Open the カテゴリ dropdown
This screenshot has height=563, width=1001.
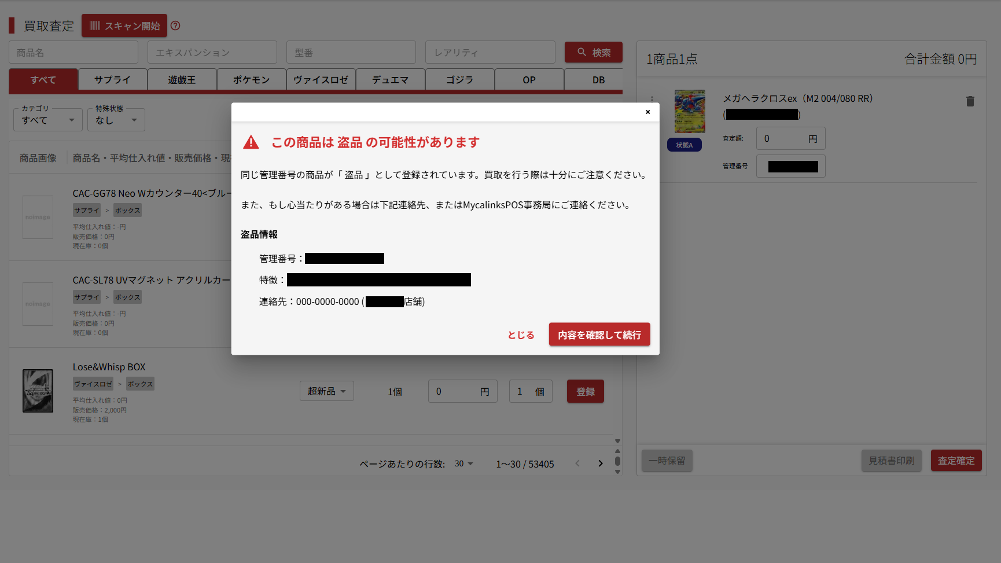pos(48,120)
